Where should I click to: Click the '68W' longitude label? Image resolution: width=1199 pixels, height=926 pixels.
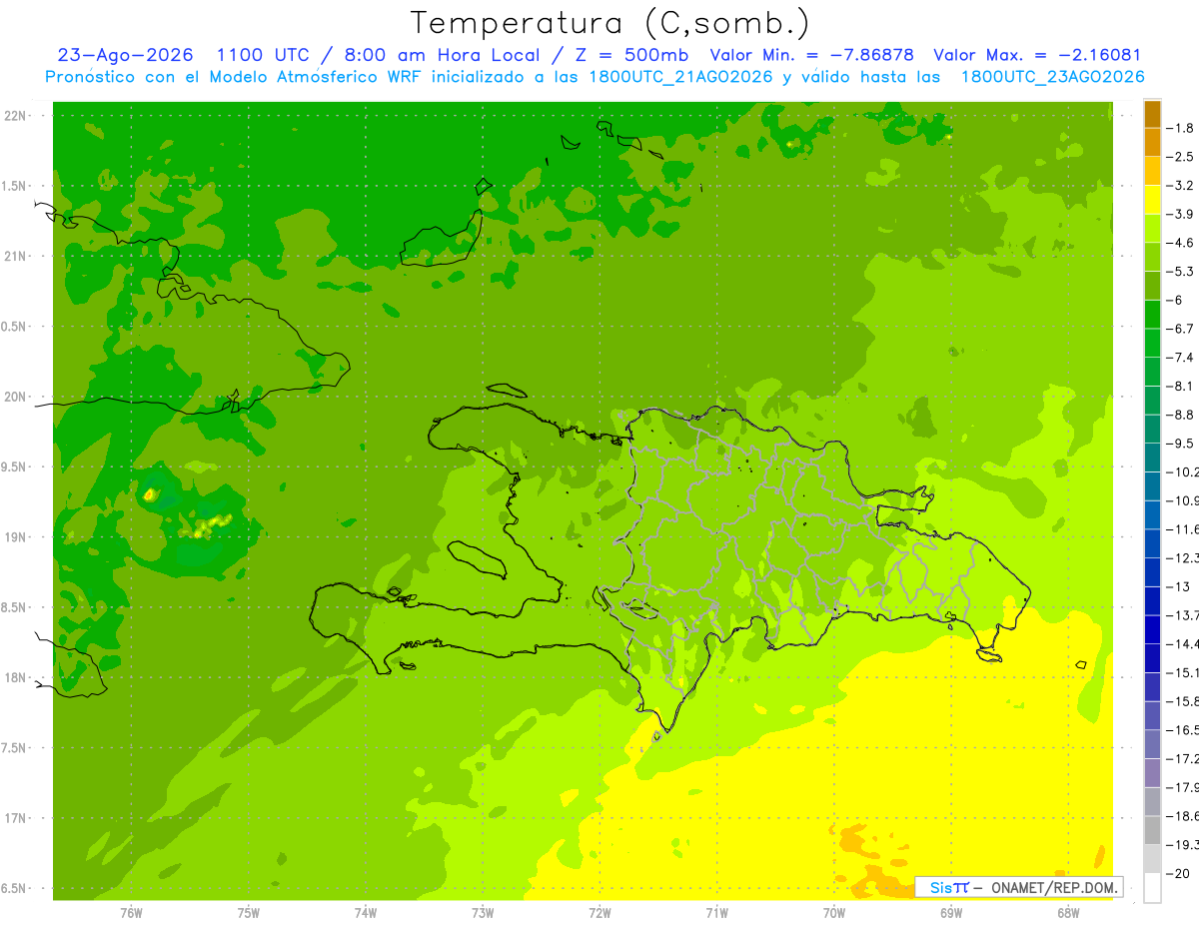click(x=1068, y=913)
